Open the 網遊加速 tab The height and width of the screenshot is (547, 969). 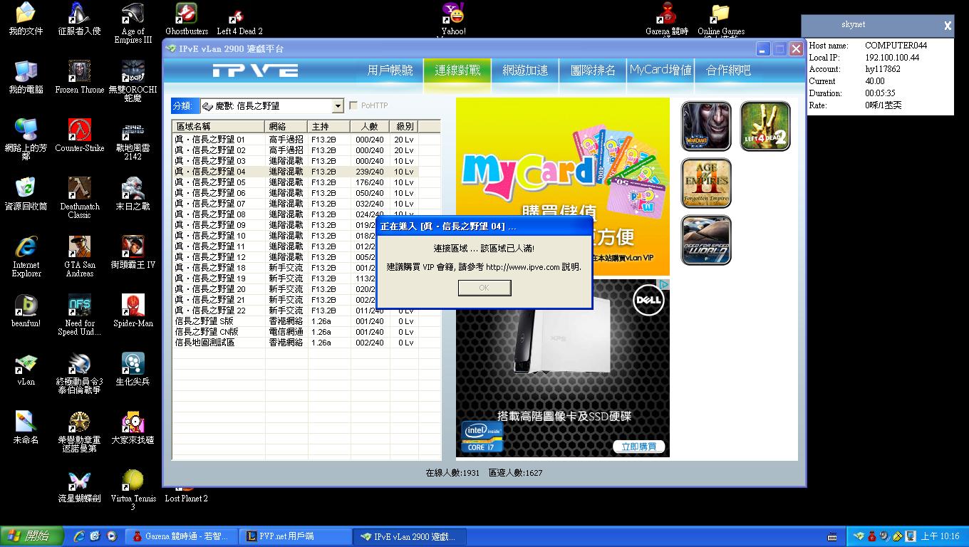point(525,71)
